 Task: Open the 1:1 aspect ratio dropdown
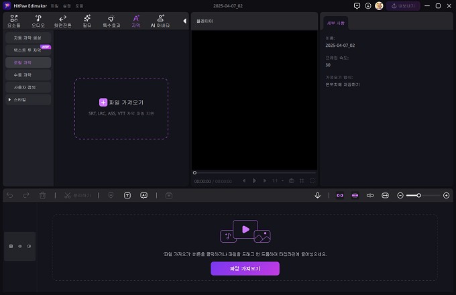278,181
